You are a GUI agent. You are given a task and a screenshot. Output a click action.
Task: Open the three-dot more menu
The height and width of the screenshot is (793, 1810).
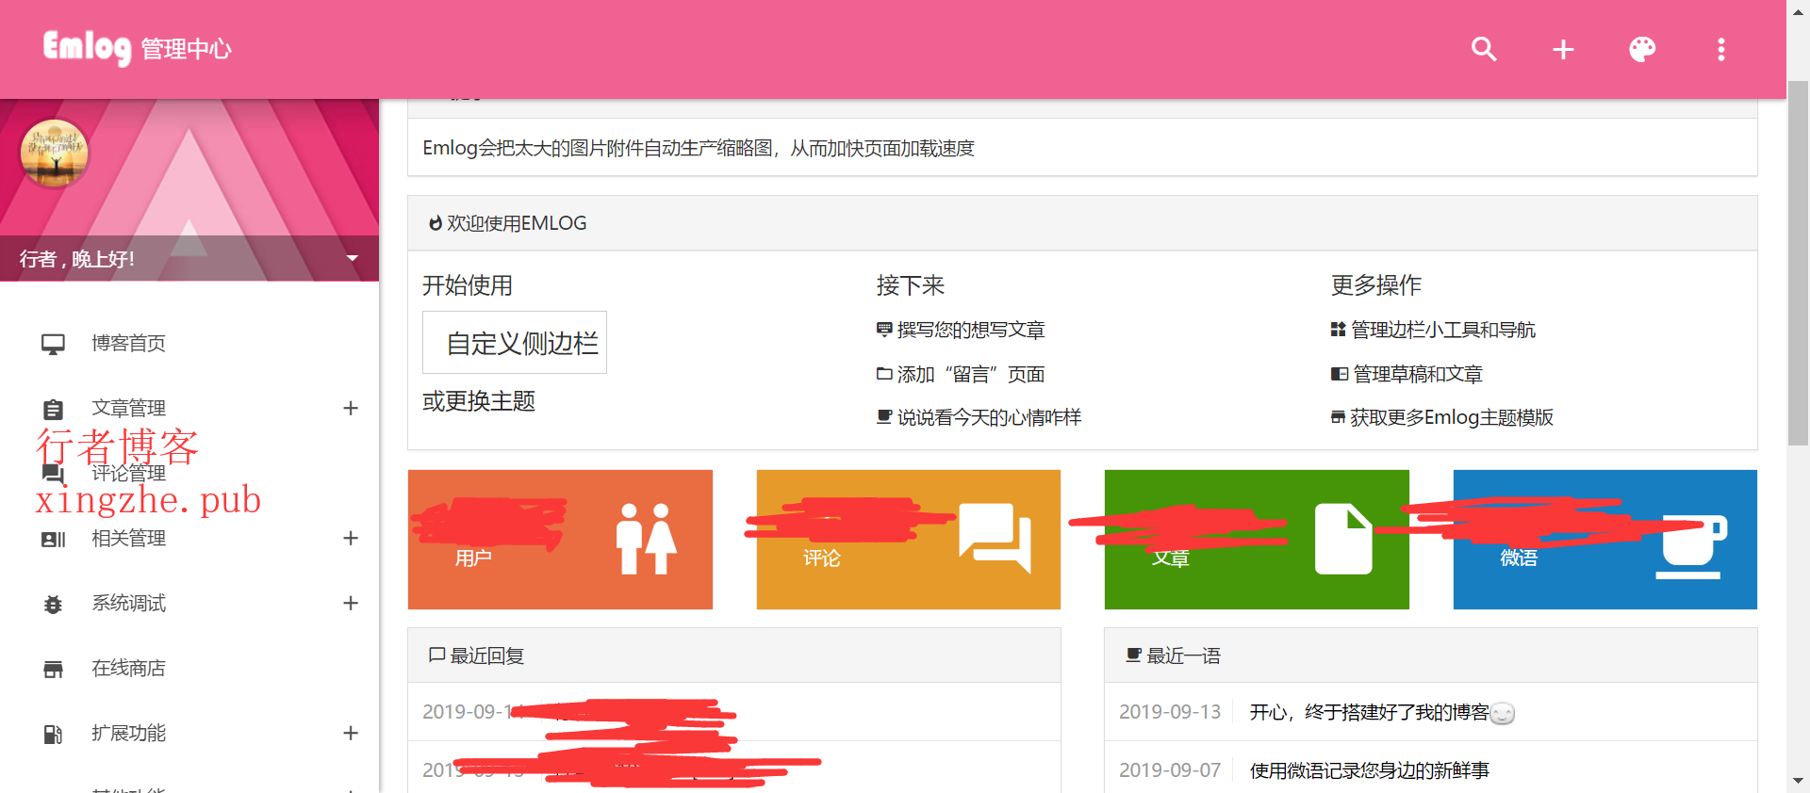point(1721,49)
